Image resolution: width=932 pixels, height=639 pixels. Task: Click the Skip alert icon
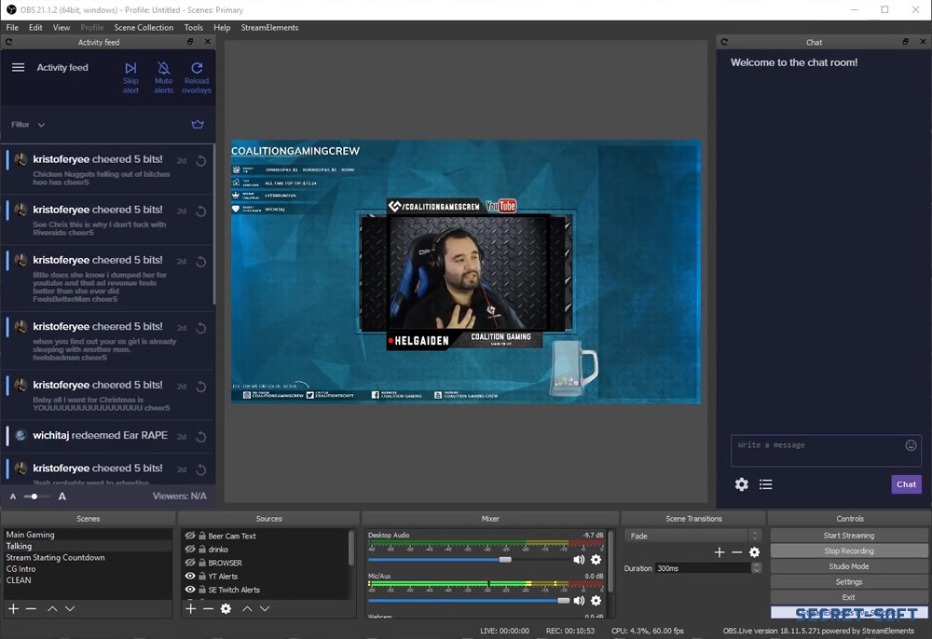[130, 68]
